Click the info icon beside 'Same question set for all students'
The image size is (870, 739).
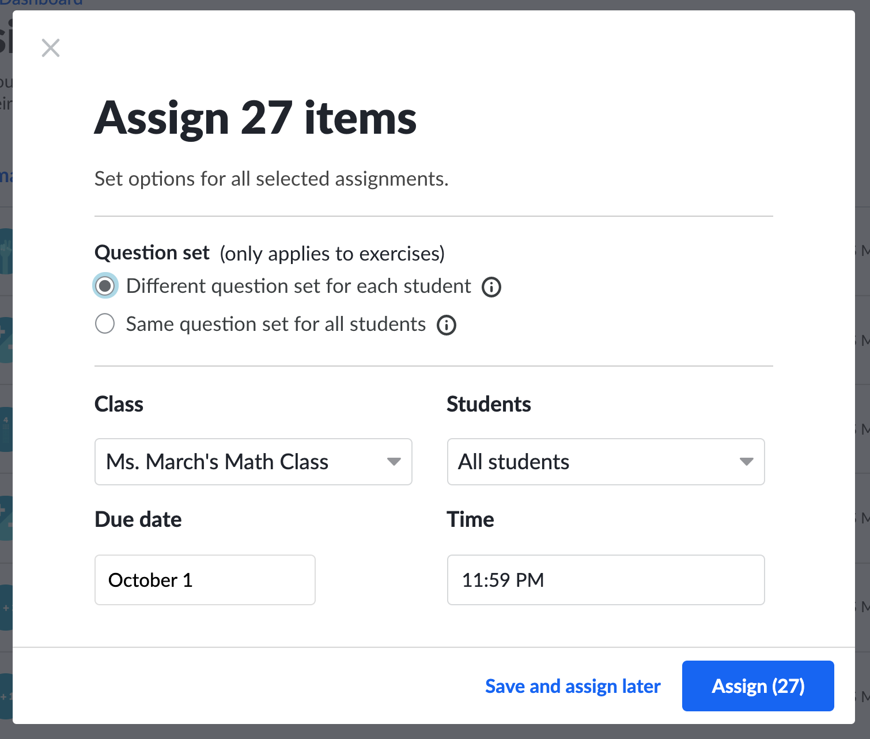(446, 325)
